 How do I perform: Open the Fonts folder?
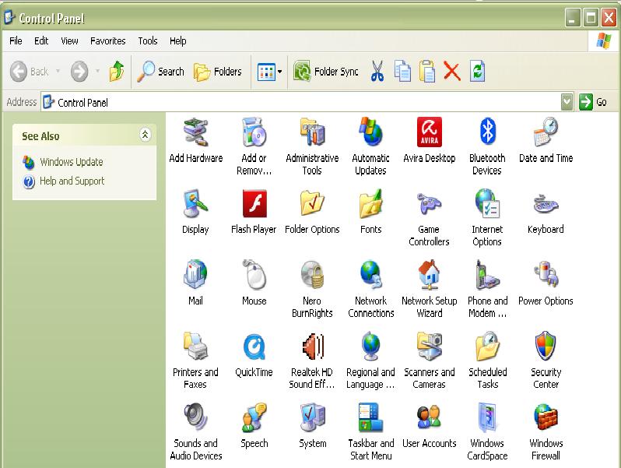click(x=370, y=212)
